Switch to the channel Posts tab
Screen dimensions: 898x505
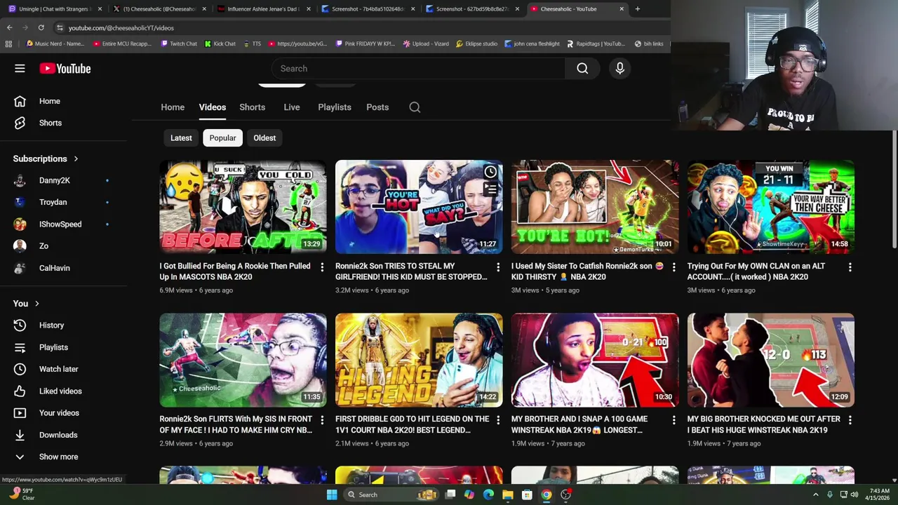[377, 107]
